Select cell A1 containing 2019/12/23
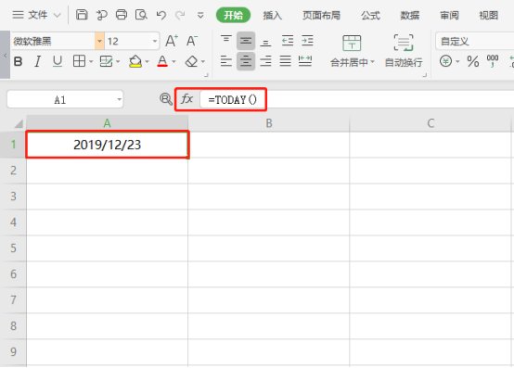 pyautogui.click(x=108, y=145)
